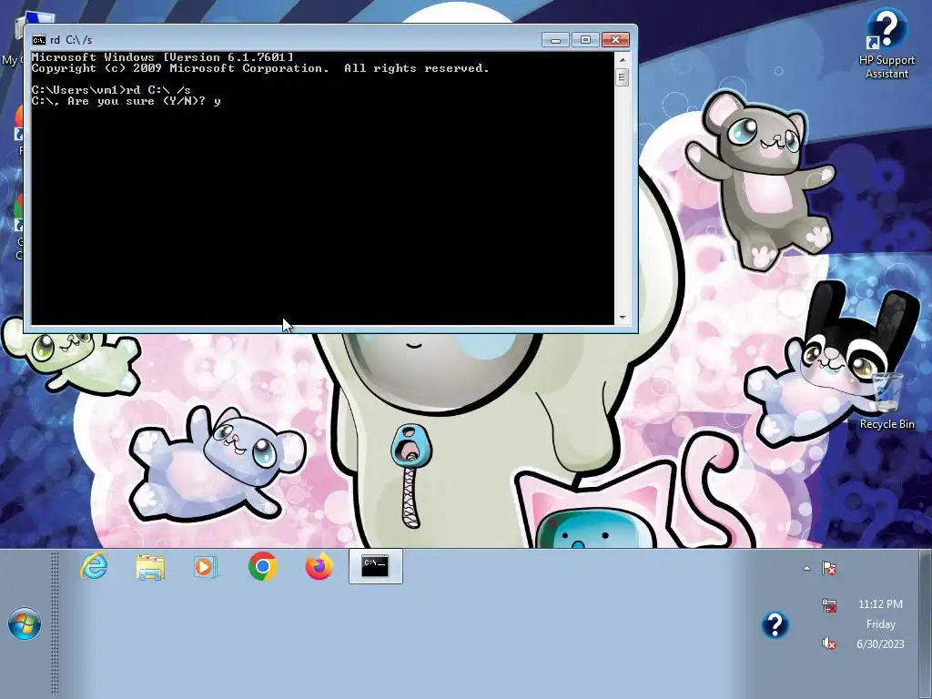Click the 'Microsoft Windows [Version 6.1.7601]' line

point(162,57)
